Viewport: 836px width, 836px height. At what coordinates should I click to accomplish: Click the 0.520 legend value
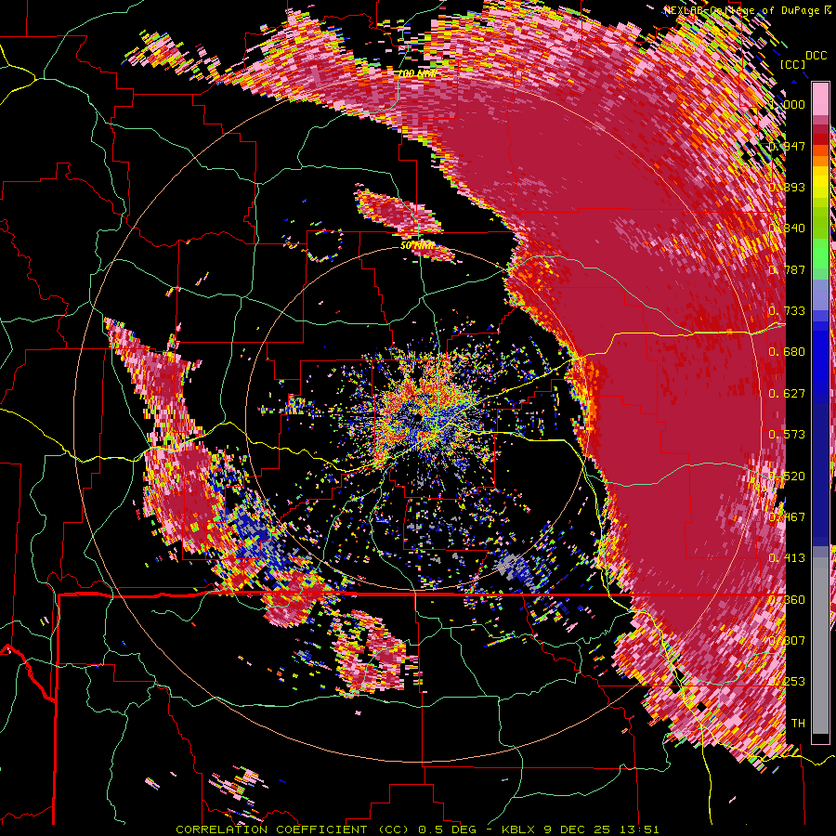point(787,477)
